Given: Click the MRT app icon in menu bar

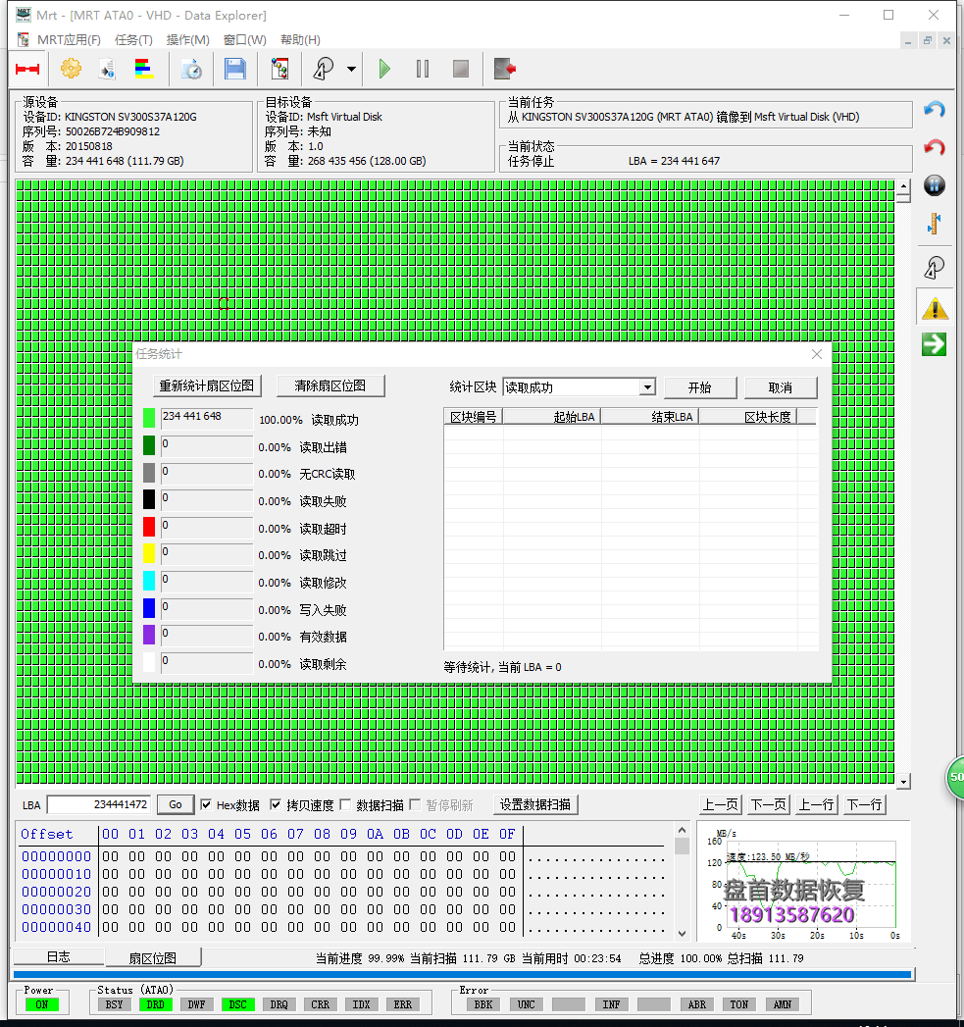Looking at the screenshot, I should pos(23,40).
